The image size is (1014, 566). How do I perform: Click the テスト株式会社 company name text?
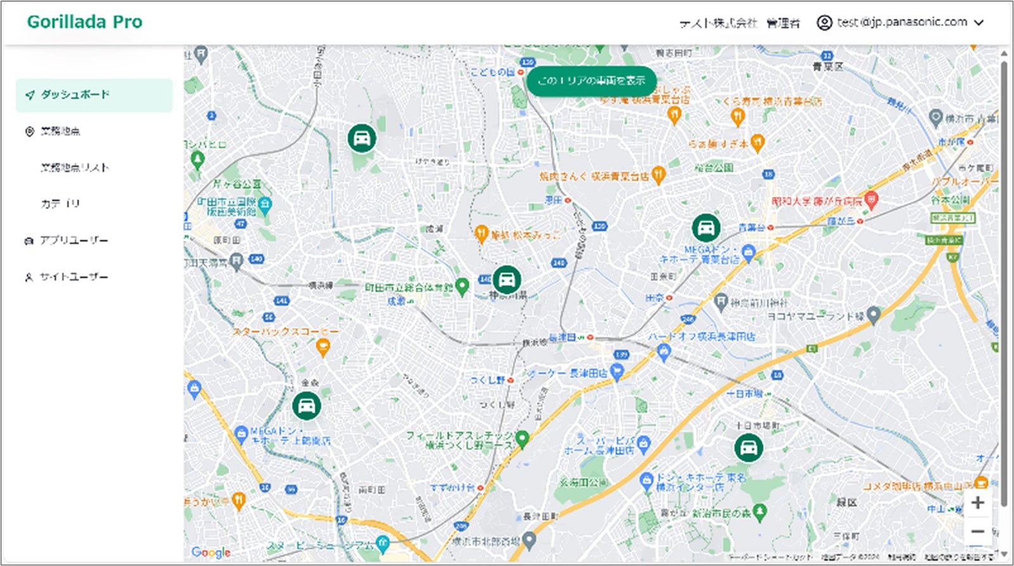[x=718, y=23]
